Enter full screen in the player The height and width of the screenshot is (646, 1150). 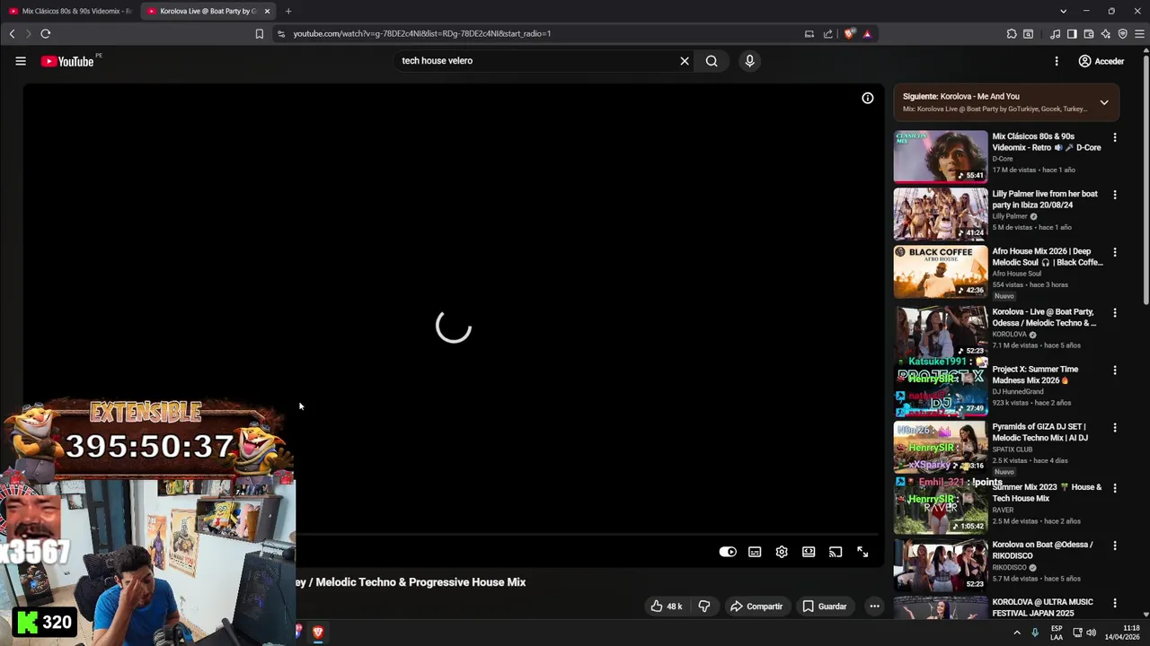862,552
